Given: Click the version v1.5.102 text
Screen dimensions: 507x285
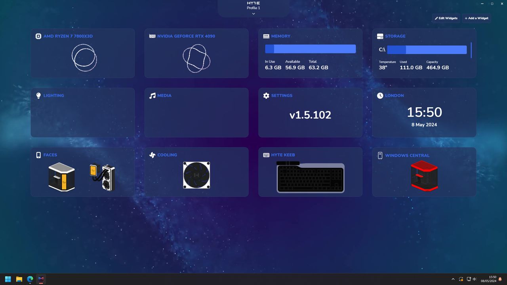Looking at the screenshot, I should click(310, 115).
